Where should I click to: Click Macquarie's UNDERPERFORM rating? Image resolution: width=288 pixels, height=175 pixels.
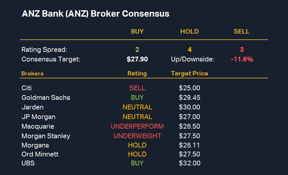pos(137,126)
